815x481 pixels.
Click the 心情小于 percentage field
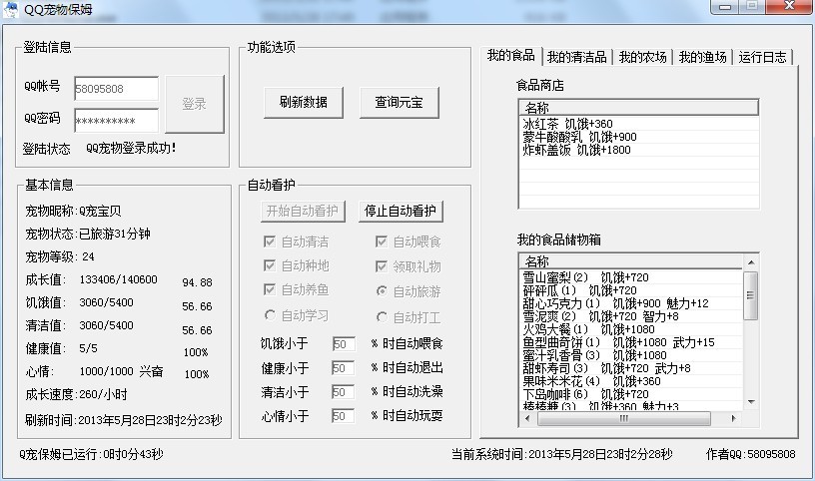click(344, 415)
